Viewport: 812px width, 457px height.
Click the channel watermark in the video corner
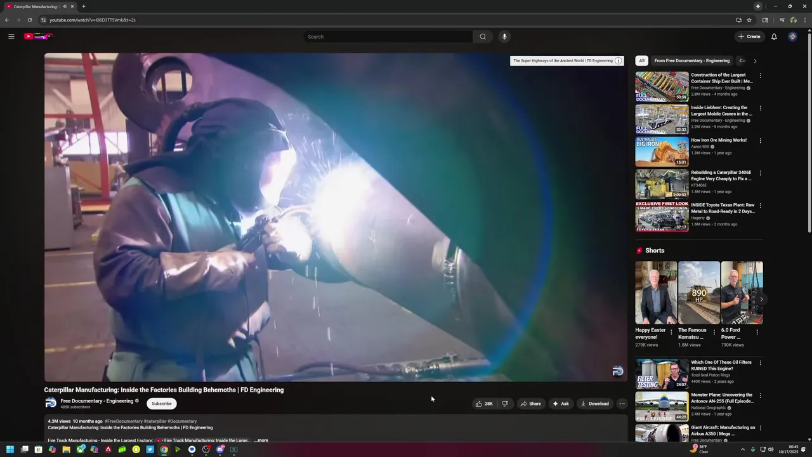pyautogui.click(x=617, y=371)
